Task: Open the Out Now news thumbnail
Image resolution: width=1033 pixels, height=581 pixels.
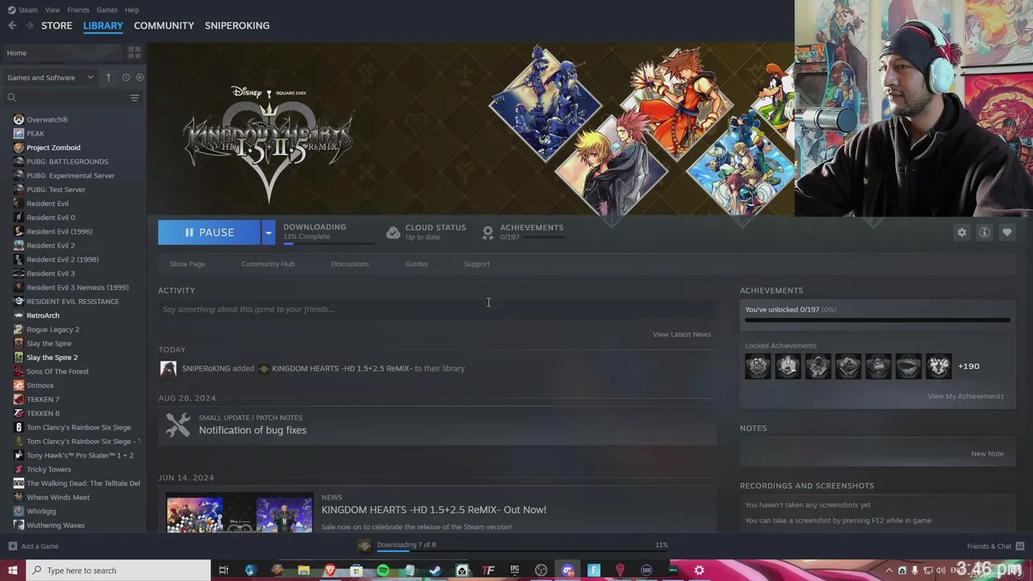Action: (240, 513)
